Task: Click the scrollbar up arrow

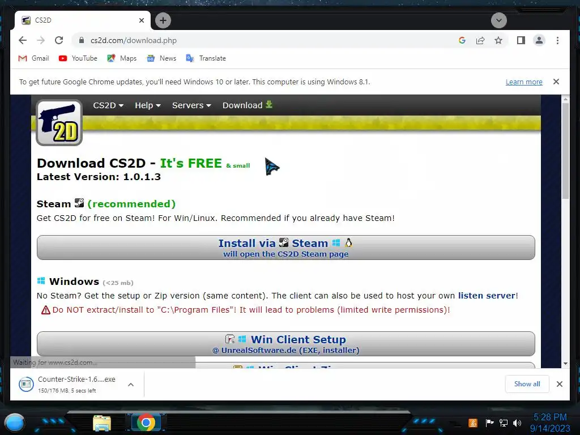Action: [565, 99]
